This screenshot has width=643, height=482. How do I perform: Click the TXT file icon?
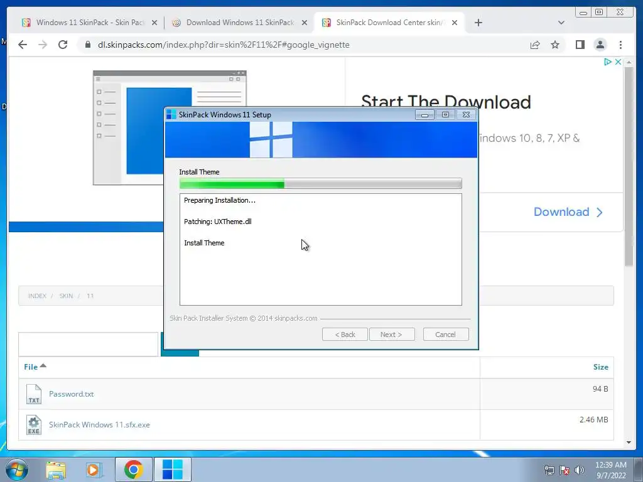point(34,394)
